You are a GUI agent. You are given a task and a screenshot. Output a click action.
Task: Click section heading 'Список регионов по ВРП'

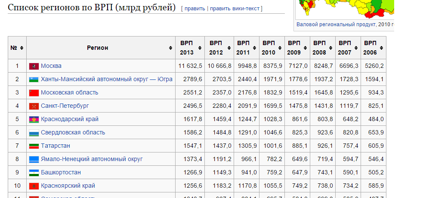(92, 8)
